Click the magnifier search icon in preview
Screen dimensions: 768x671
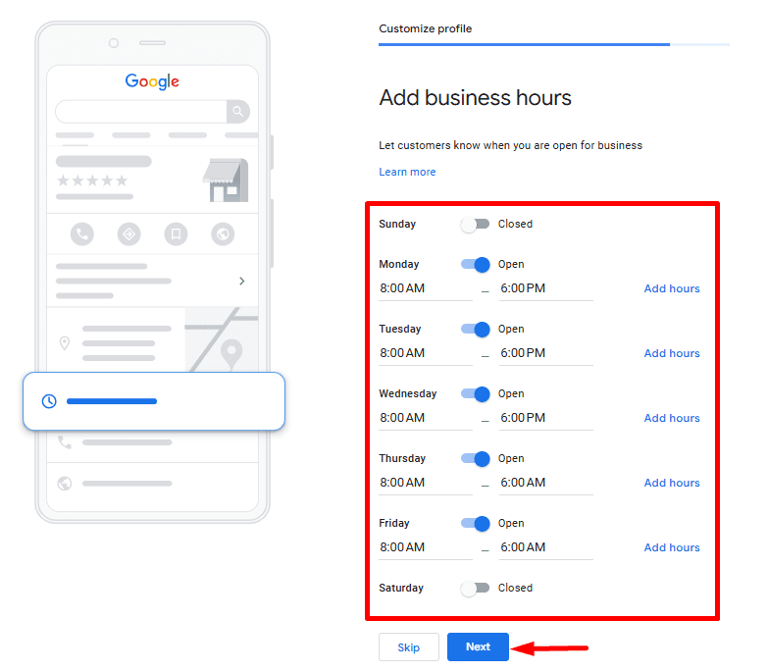pyautogui.click(x=237, y=111)
